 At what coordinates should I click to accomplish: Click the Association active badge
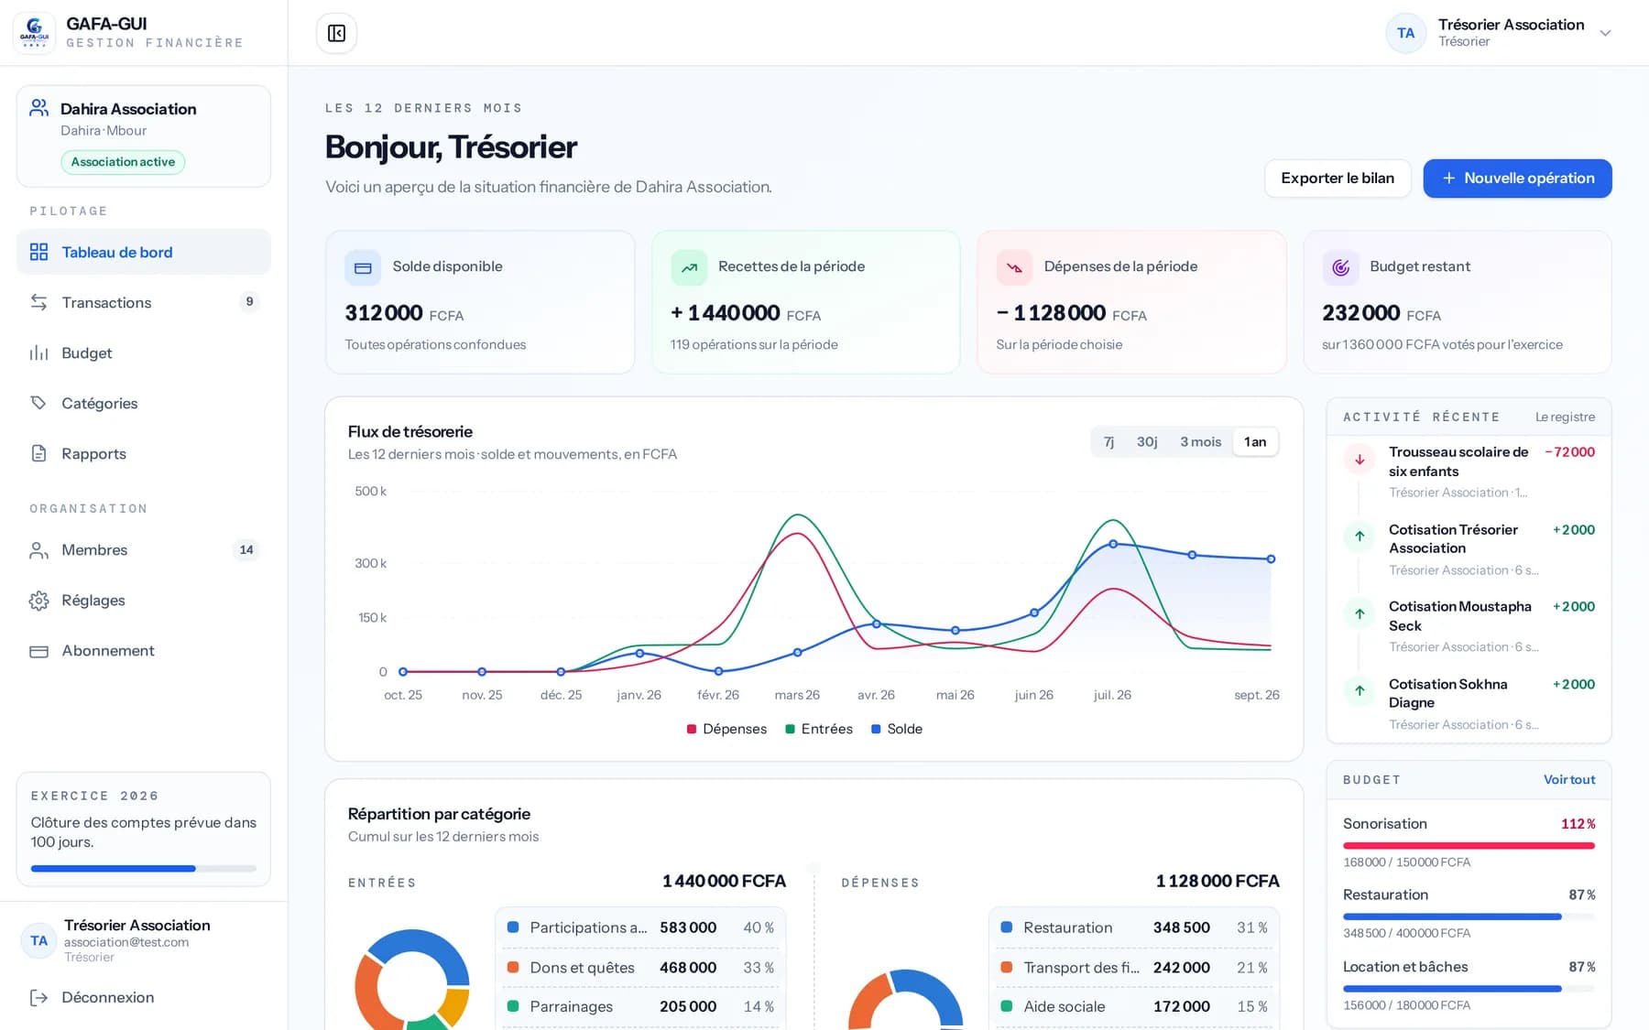[x=123, y=162]
